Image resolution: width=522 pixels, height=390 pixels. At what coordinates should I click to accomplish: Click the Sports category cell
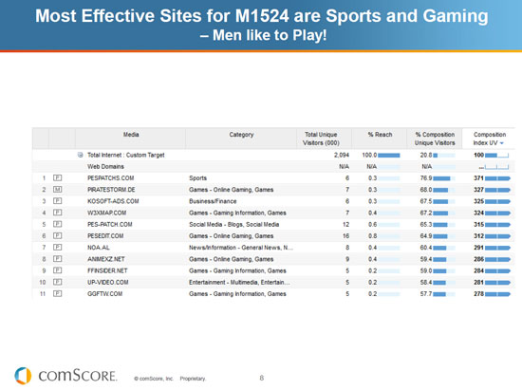[x=197, y=178]
